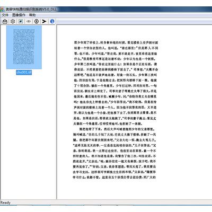Viewport: 212px width, 212px height.
Task: Open the 图像操作 menu
Action: tap(19, 15)
